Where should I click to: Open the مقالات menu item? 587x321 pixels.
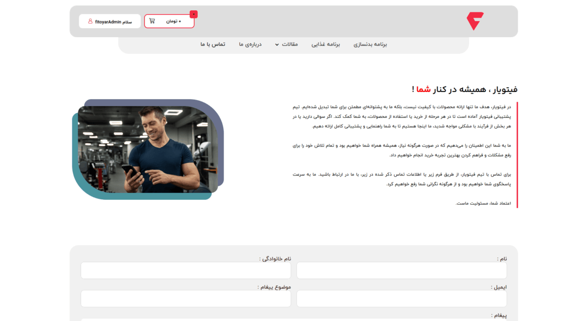point(290,44)
